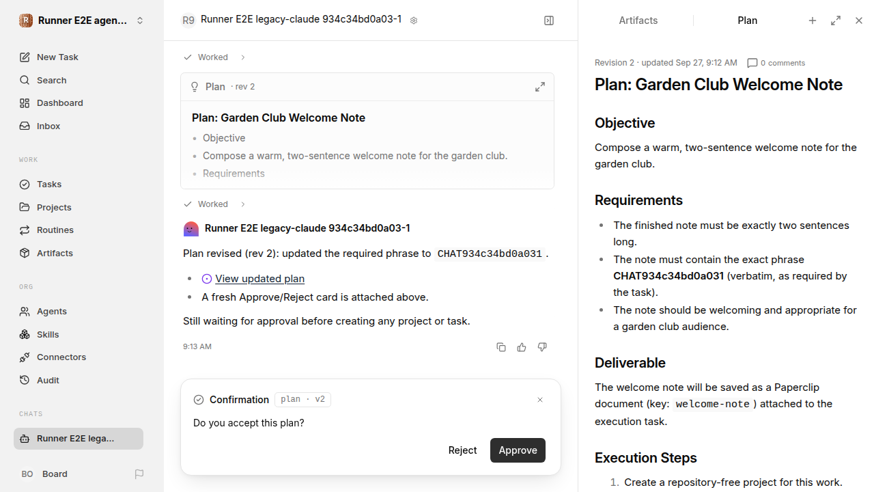Viewport: 874px width, 492px height.
Task: Copy the agent message with copy icon
Action: tap(501, 347)
